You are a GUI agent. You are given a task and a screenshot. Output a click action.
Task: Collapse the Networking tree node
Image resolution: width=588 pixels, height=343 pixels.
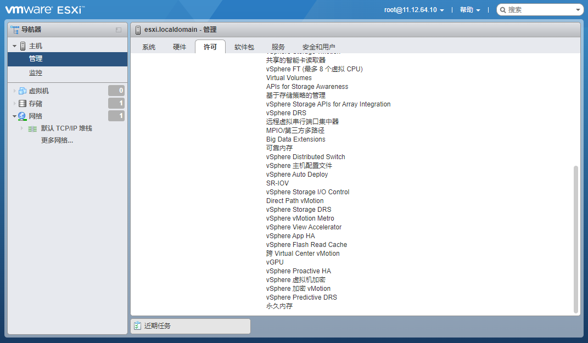(x=15, y=116)
